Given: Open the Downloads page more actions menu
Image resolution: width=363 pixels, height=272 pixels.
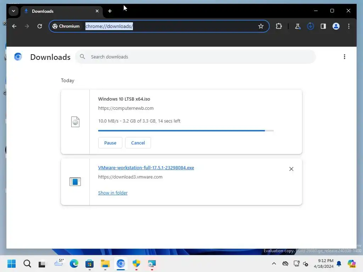Looking at the screenshot, I should (345, 57).
